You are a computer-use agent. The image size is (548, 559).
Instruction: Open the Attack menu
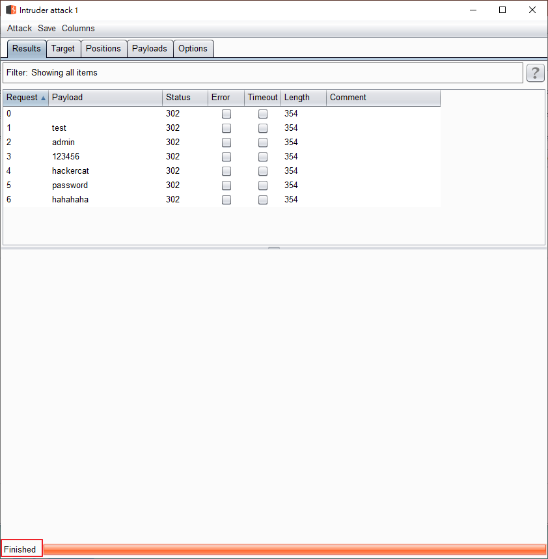pyautogui.click(x=20, y=28)
